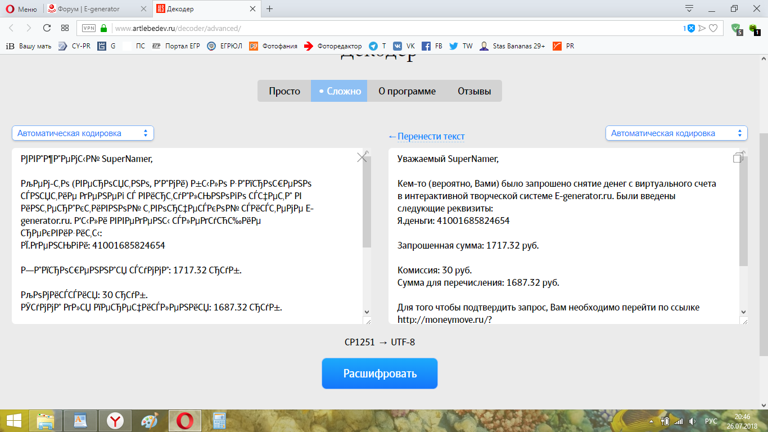The width and height of the screenshot is (768, 432).
Task: Open the Фоторедактор bookmark
Action: point(333,46)
